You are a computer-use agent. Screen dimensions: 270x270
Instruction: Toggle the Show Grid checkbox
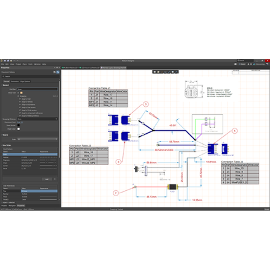19,93
